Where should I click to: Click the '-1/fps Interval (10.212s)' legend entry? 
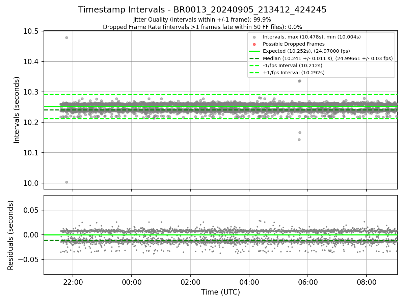click(292, 65)
